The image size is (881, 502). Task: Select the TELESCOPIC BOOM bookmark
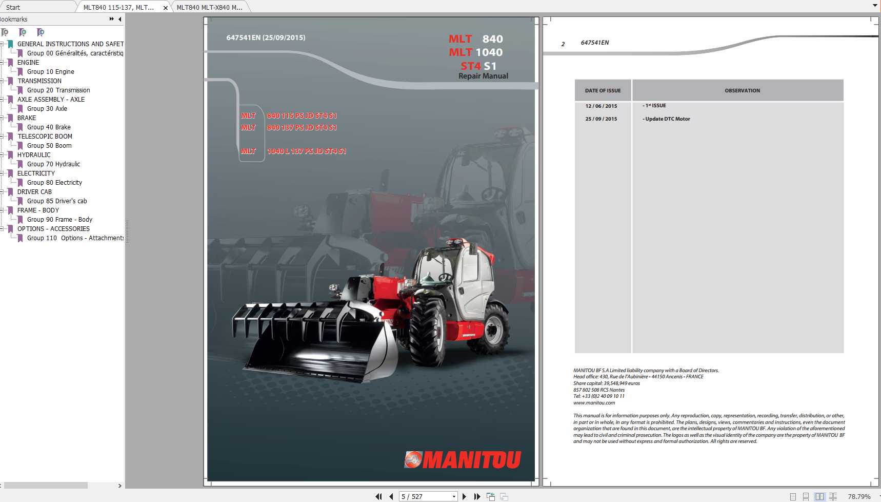(x=45, y=137)
